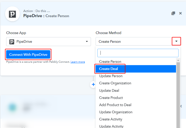The width and height of the screenshot is (186, 128).
Task: Pick Create Activity from the list
Action: coord(136,119)
